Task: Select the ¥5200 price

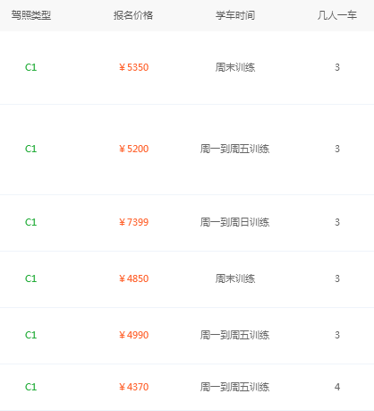Action: [x=133, y=149]
